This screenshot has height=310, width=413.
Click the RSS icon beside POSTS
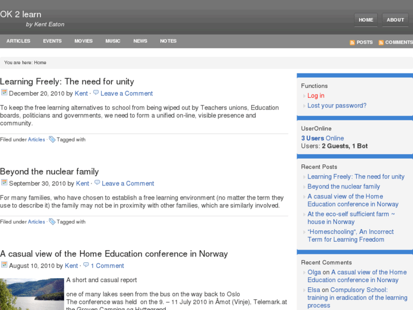[x=352, y=43]
